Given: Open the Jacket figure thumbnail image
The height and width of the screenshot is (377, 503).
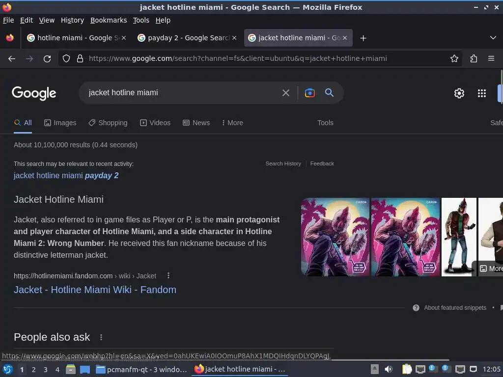Looking at the screenshot, I should point(459,237).
